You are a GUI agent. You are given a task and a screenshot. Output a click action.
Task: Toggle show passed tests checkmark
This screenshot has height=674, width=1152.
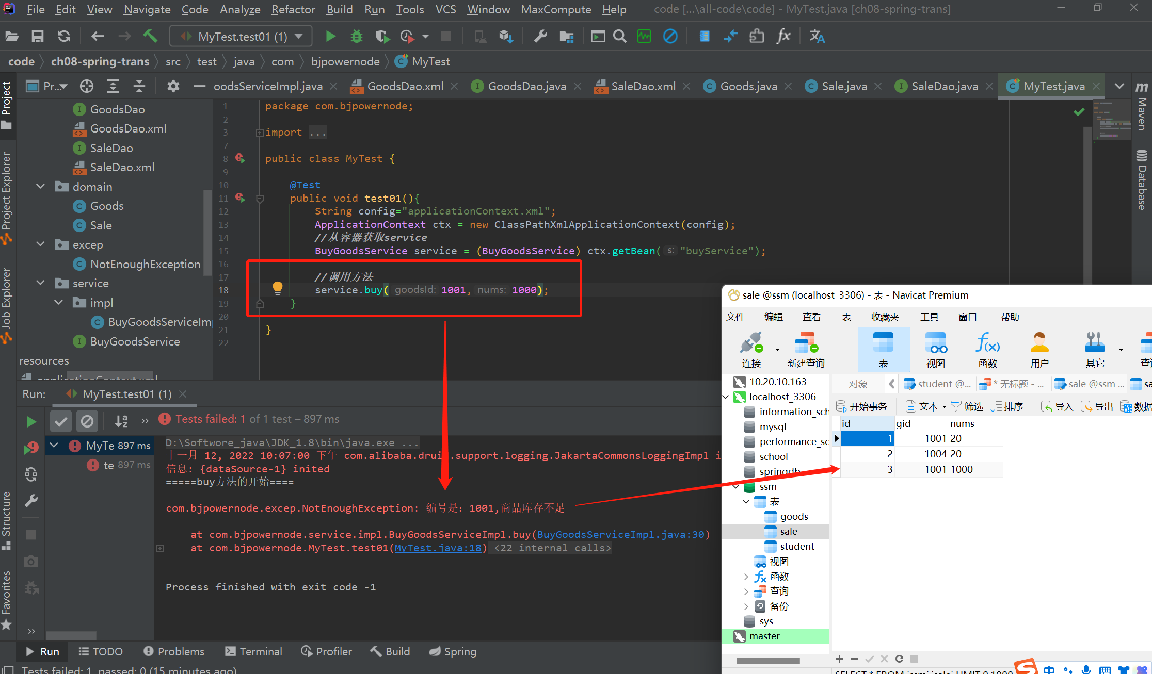point(61,421)
